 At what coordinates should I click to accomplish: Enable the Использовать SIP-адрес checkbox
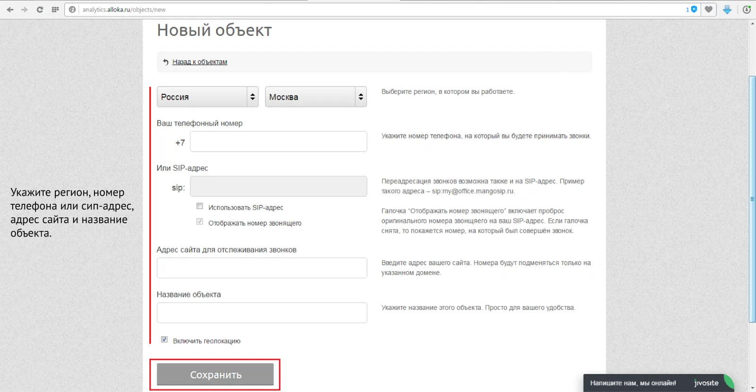click(x=200, y=206)
